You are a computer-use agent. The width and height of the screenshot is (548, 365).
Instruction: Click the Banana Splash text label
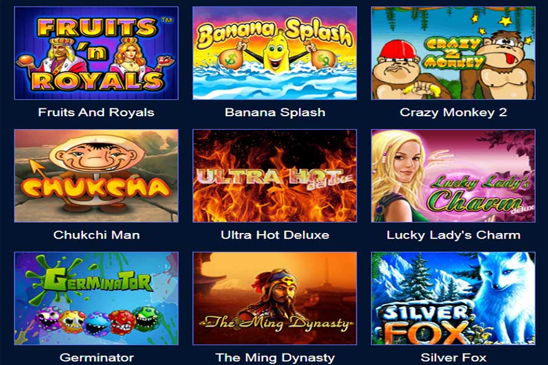point(275,113)
